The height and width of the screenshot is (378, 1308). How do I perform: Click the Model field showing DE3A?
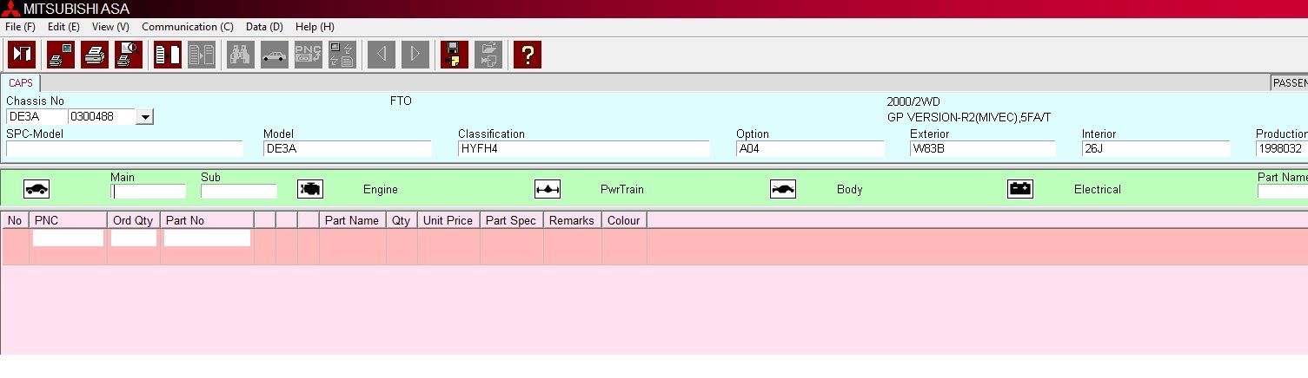click(348, 148)
